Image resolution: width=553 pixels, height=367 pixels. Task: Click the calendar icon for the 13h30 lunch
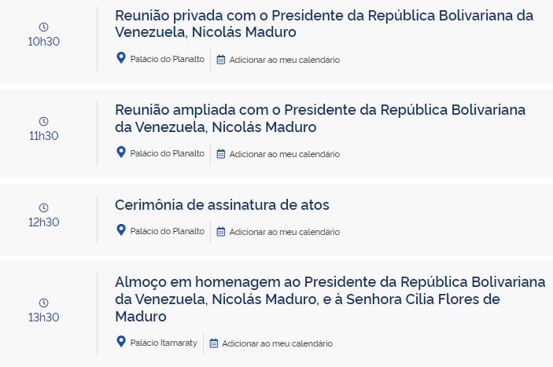(x=214, y=343)
